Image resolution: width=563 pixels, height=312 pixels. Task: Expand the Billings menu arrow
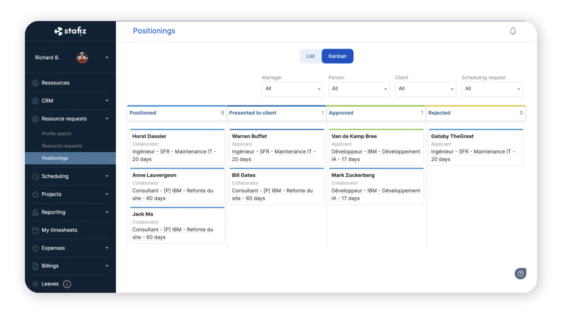click(x=107, y=266)
